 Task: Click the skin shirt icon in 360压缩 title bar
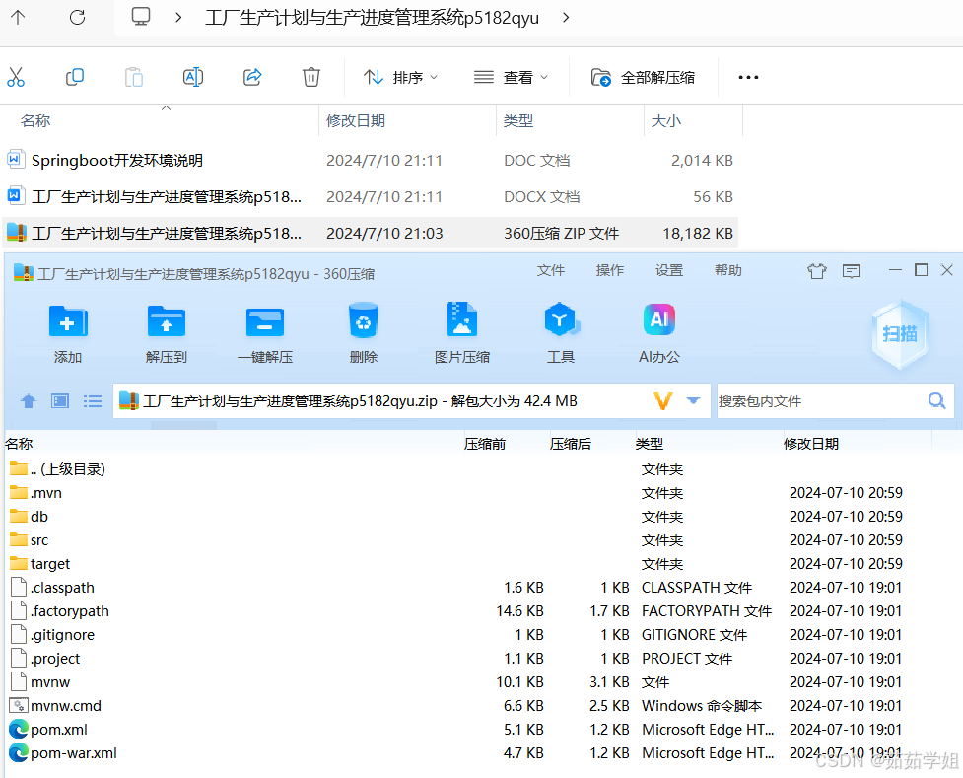pyautogui.click(x=817, y=270)
